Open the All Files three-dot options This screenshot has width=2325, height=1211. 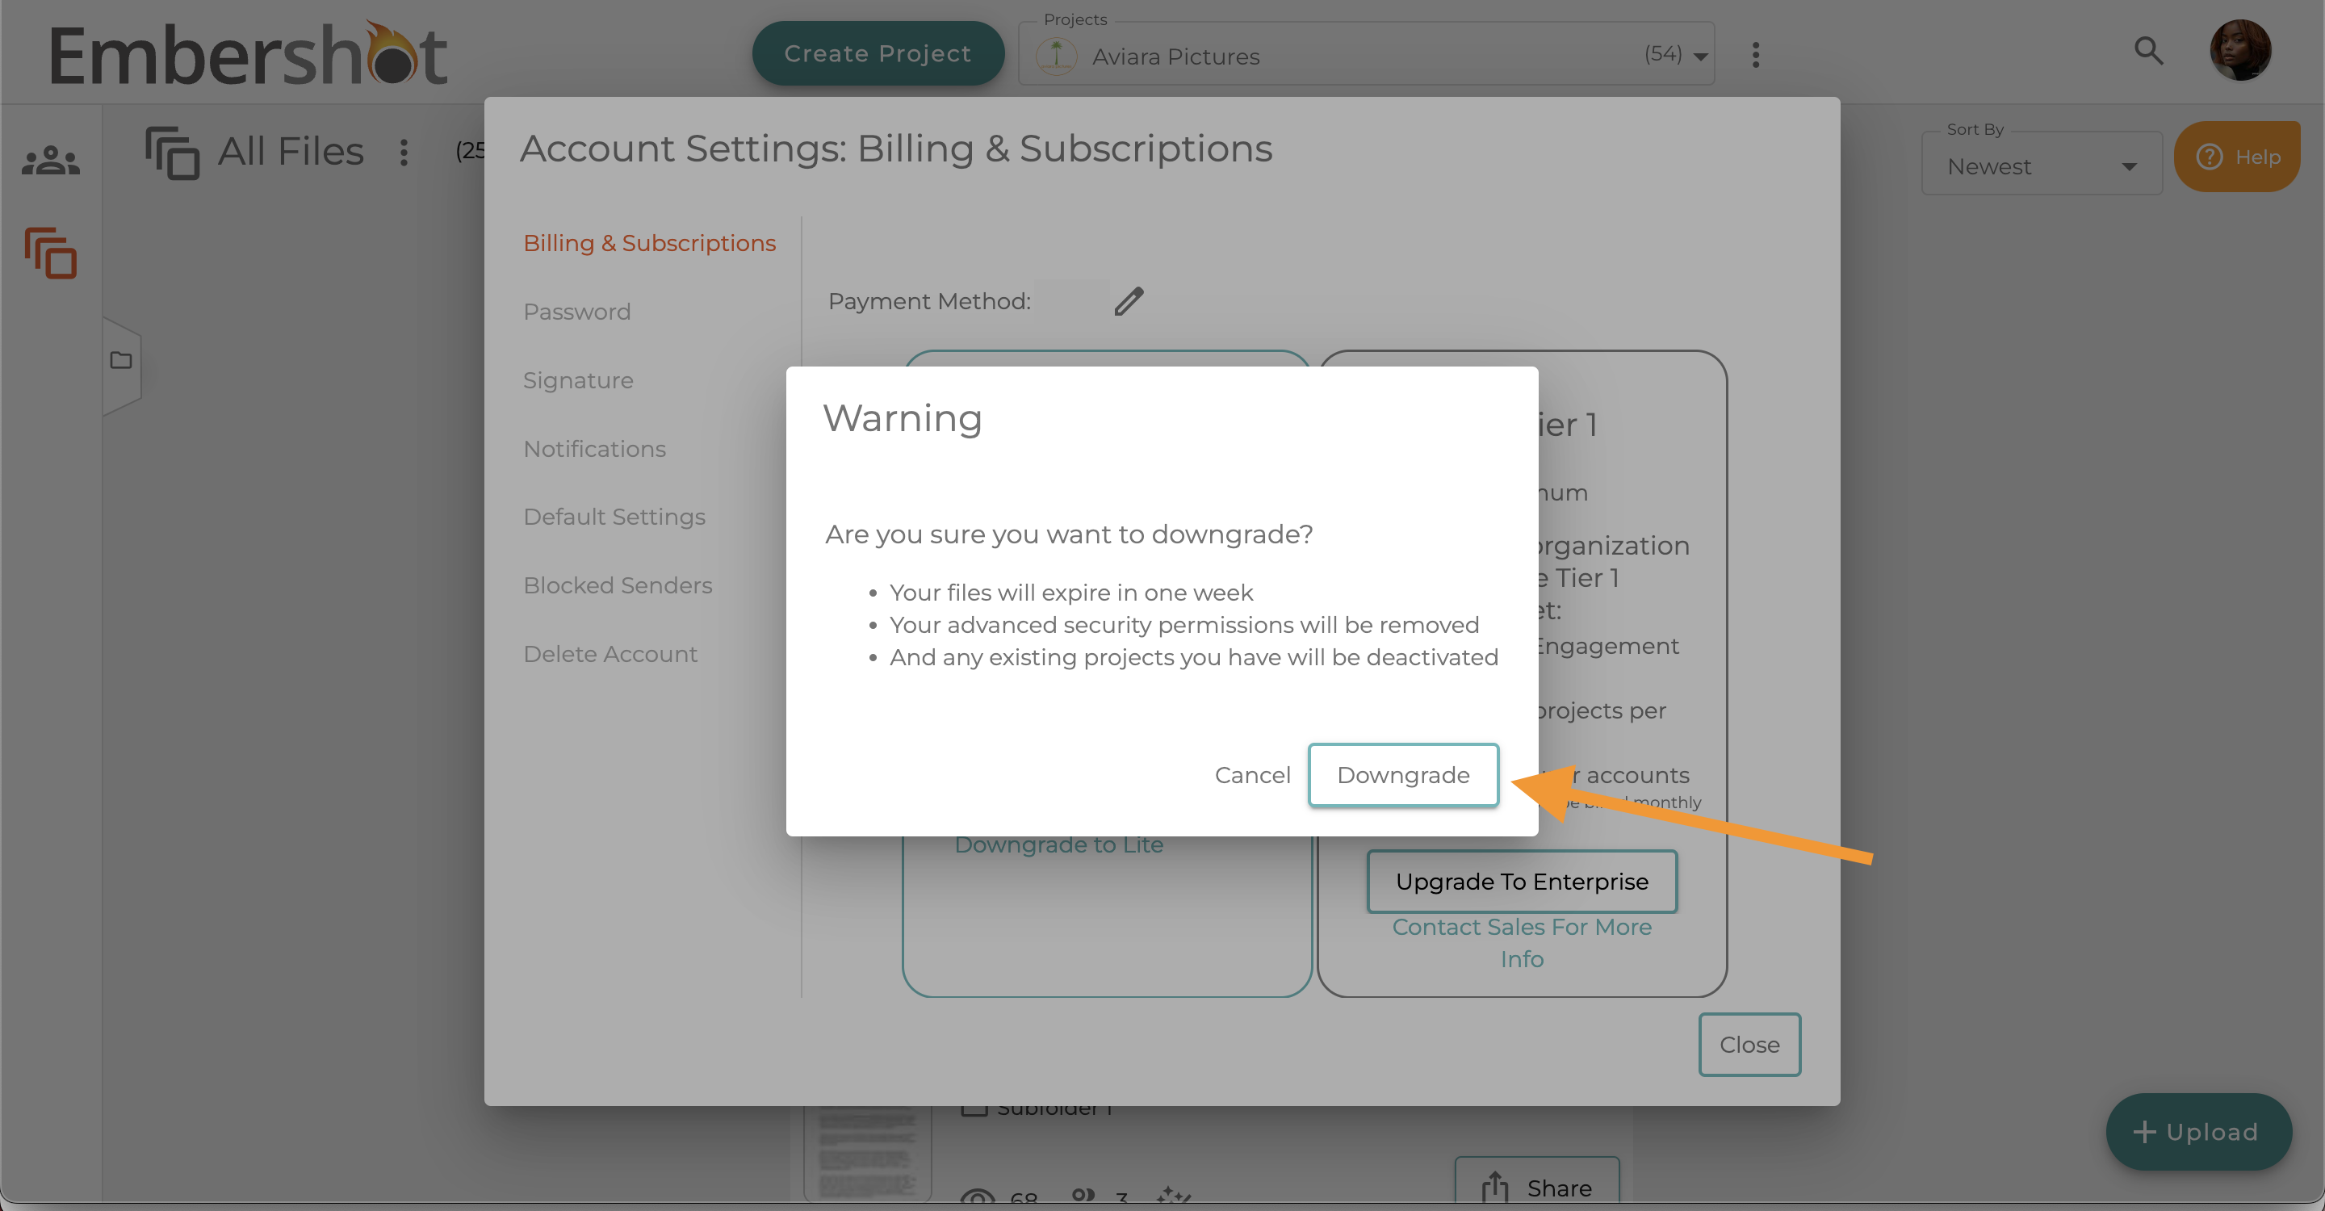(x=404, y=152)
